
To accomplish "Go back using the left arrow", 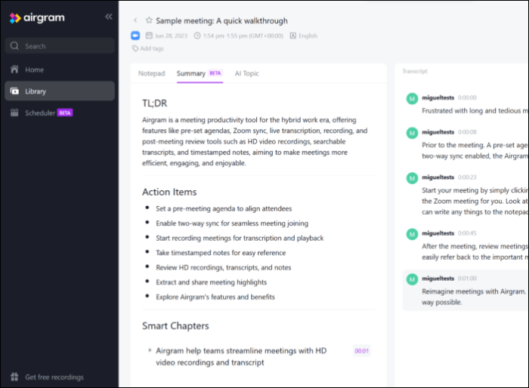I will pyautogui.click(x=135, y=21).
